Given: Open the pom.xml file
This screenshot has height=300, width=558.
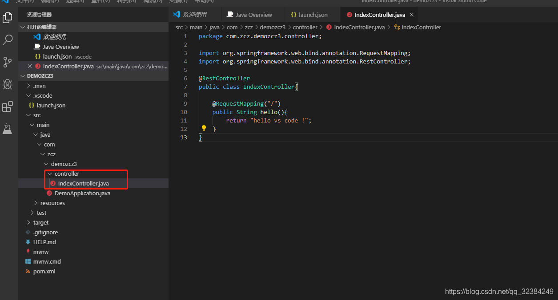Looking at the screenshot, I should [93, 271].
